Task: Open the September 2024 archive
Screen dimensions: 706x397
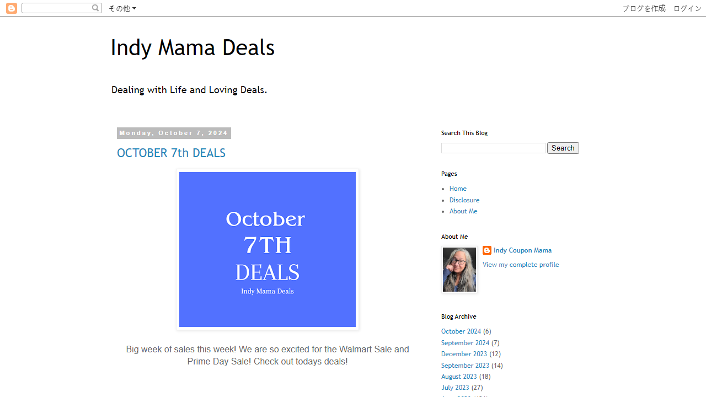Action: pyautogui.click(x=465, y=342)
